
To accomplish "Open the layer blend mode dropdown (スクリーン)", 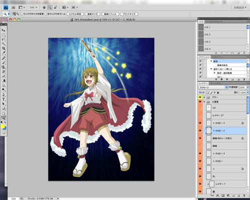I will (213, 87).
